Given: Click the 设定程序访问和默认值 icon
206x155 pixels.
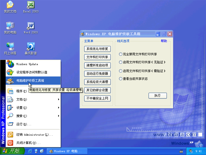Looking at the screenshot, I should coord(10,72).
